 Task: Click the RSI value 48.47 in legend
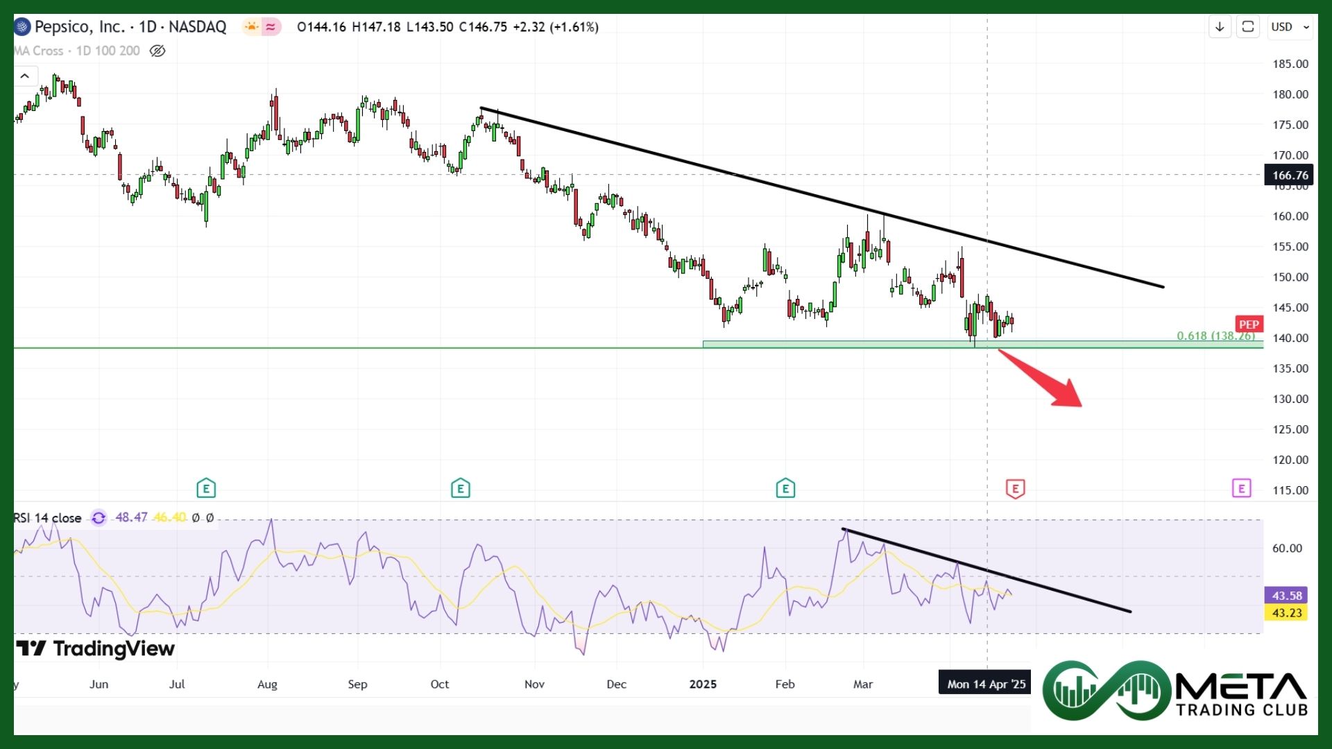[131, 517]
